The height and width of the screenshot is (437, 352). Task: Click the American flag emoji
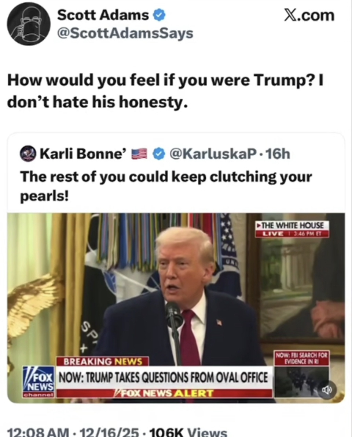click(x=139, y=154)
